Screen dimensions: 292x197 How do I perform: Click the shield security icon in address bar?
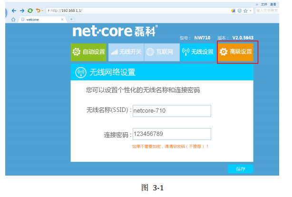click(240, 11)
